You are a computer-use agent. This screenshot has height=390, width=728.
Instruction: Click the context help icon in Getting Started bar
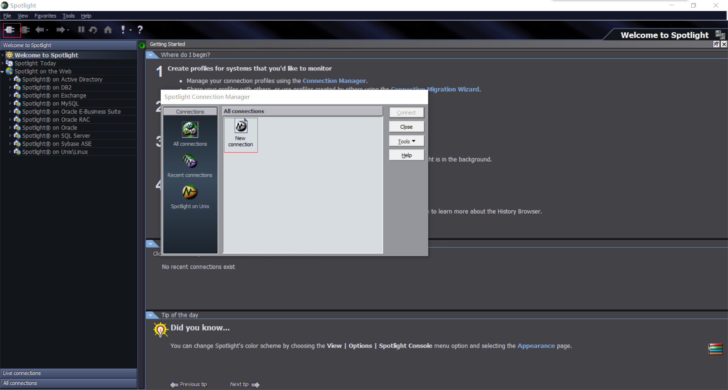point(716,44)
